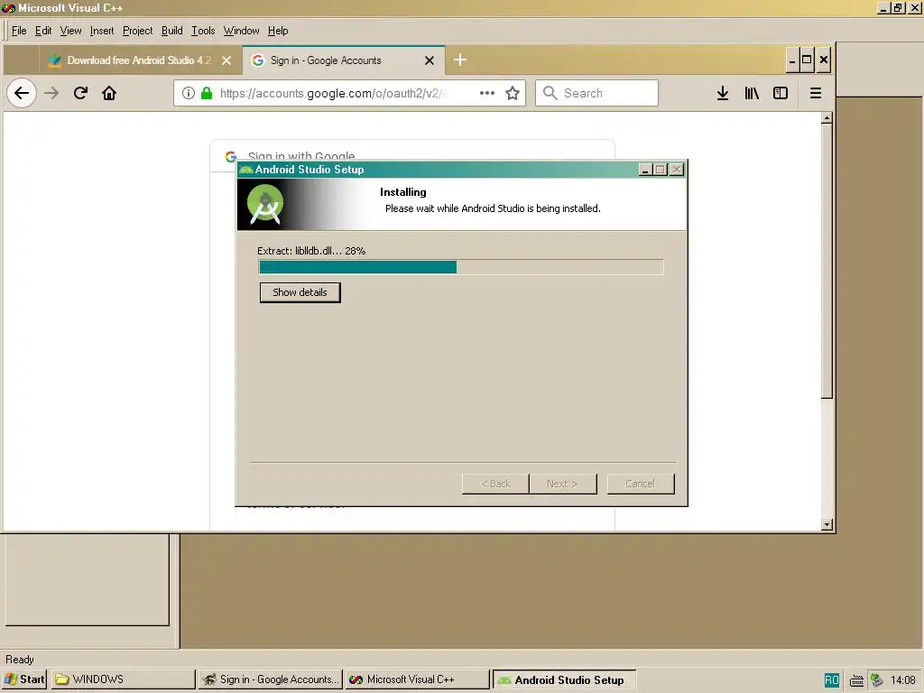Click the green padlock security icon
The width and height of the screenshot is (924, 693).
(207, 93)
